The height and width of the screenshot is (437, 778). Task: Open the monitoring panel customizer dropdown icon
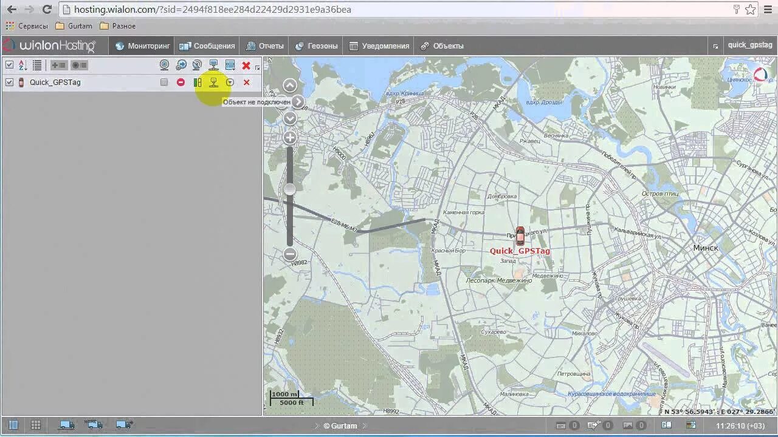pyautogui.click(x=230, y=65)
